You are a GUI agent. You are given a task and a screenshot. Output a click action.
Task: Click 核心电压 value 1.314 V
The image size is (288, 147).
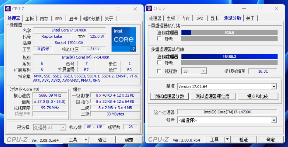click(93, 49)
